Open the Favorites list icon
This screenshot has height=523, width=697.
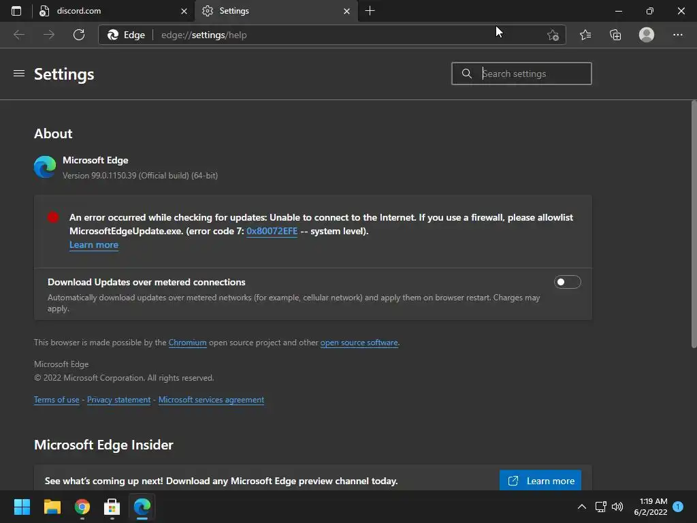pyautogui.click(x=585, y=35)
